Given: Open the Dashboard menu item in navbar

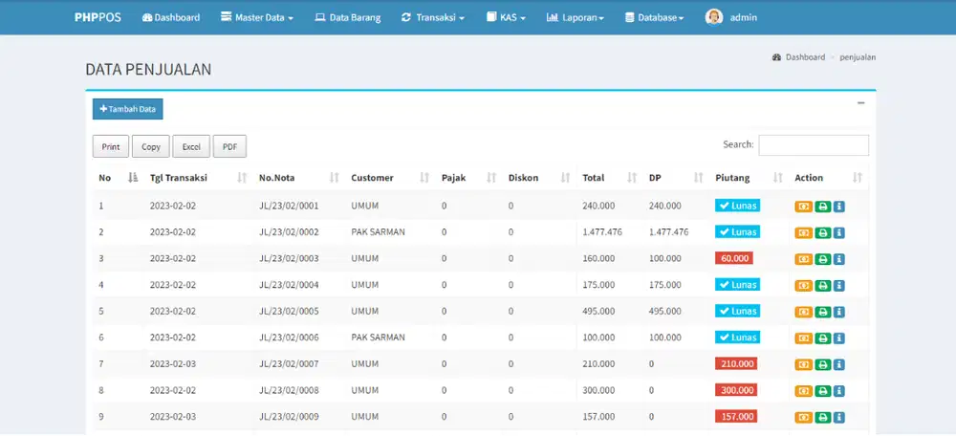Looking at the screenshot, I should pyautogui.click(x=170, y=17).
